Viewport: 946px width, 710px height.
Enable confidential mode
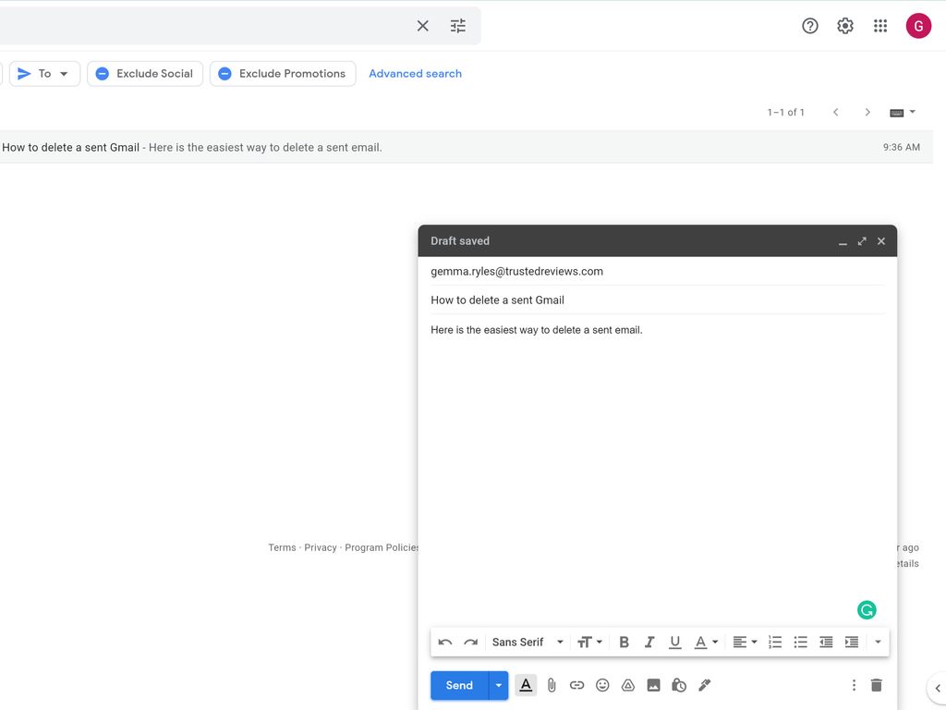tap(679, 685)
